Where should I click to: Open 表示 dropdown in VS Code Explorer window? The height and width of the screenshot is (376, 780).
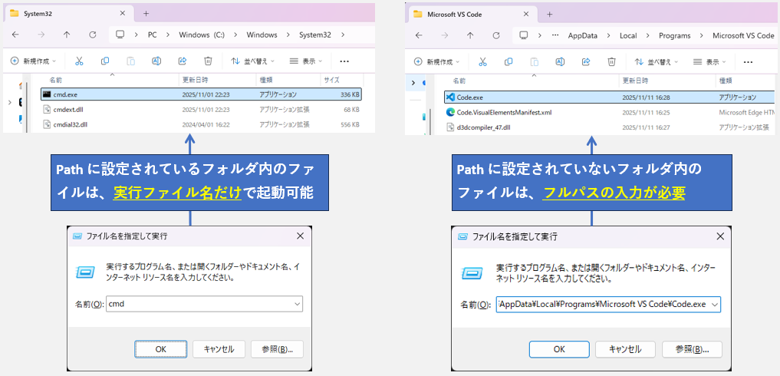[709, 61]
